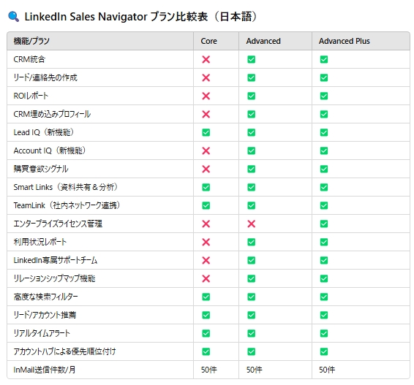Click the Core green check for TeamLink
Screen dimensions: 414x385
click(x=206, y=205)
